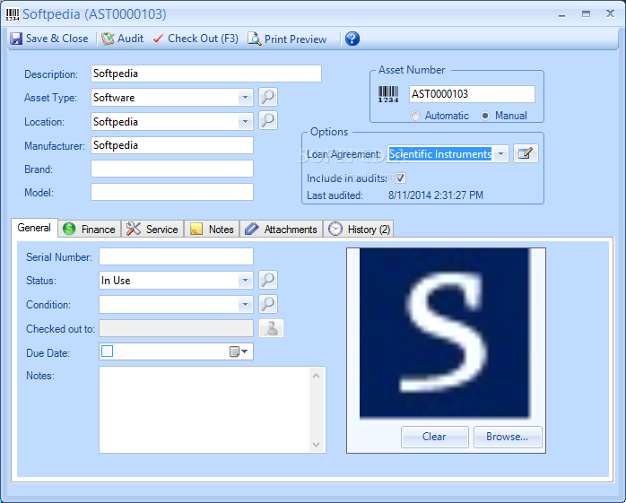Click the Softpedia S asset image
Image resolution: width=626 pixels, height=503 pixels.
pos(445,334)
